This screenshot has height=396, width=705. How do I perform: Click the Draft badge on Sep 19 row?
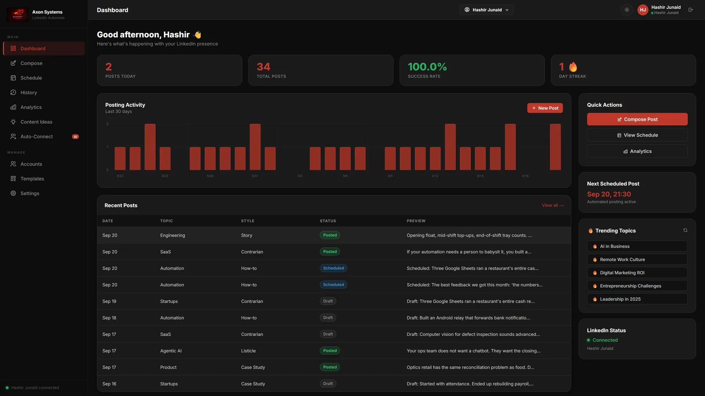point(328,301)
